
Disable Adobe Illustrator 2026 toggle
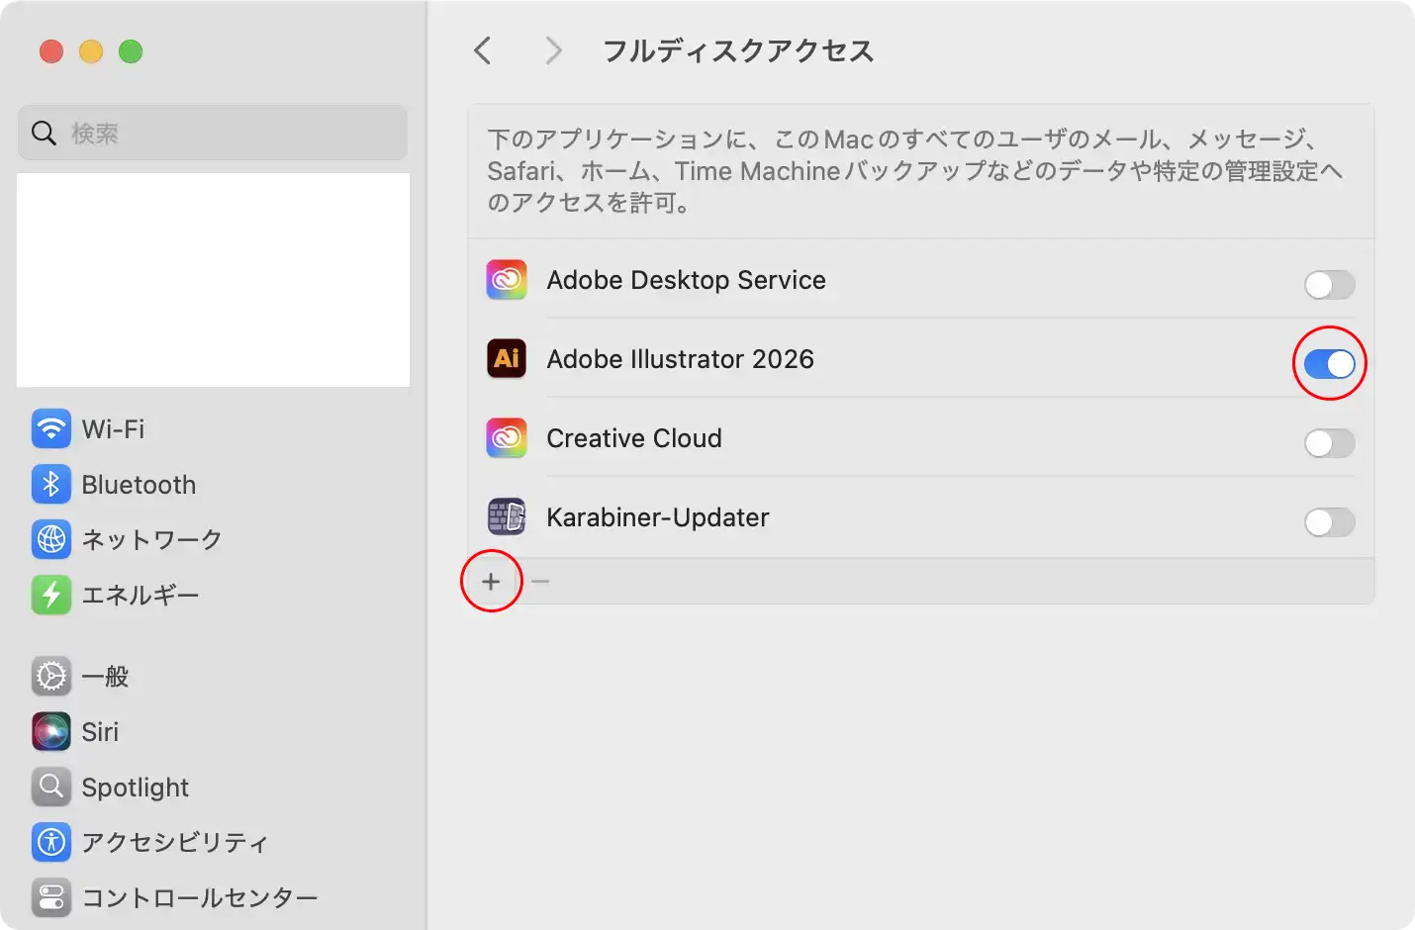click(x=1329, y=364)
